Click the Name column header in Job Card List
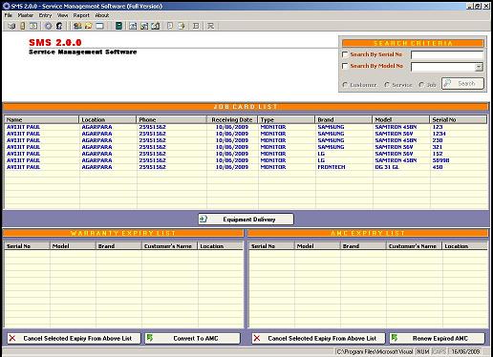493x357 pixels. (41, 119)
